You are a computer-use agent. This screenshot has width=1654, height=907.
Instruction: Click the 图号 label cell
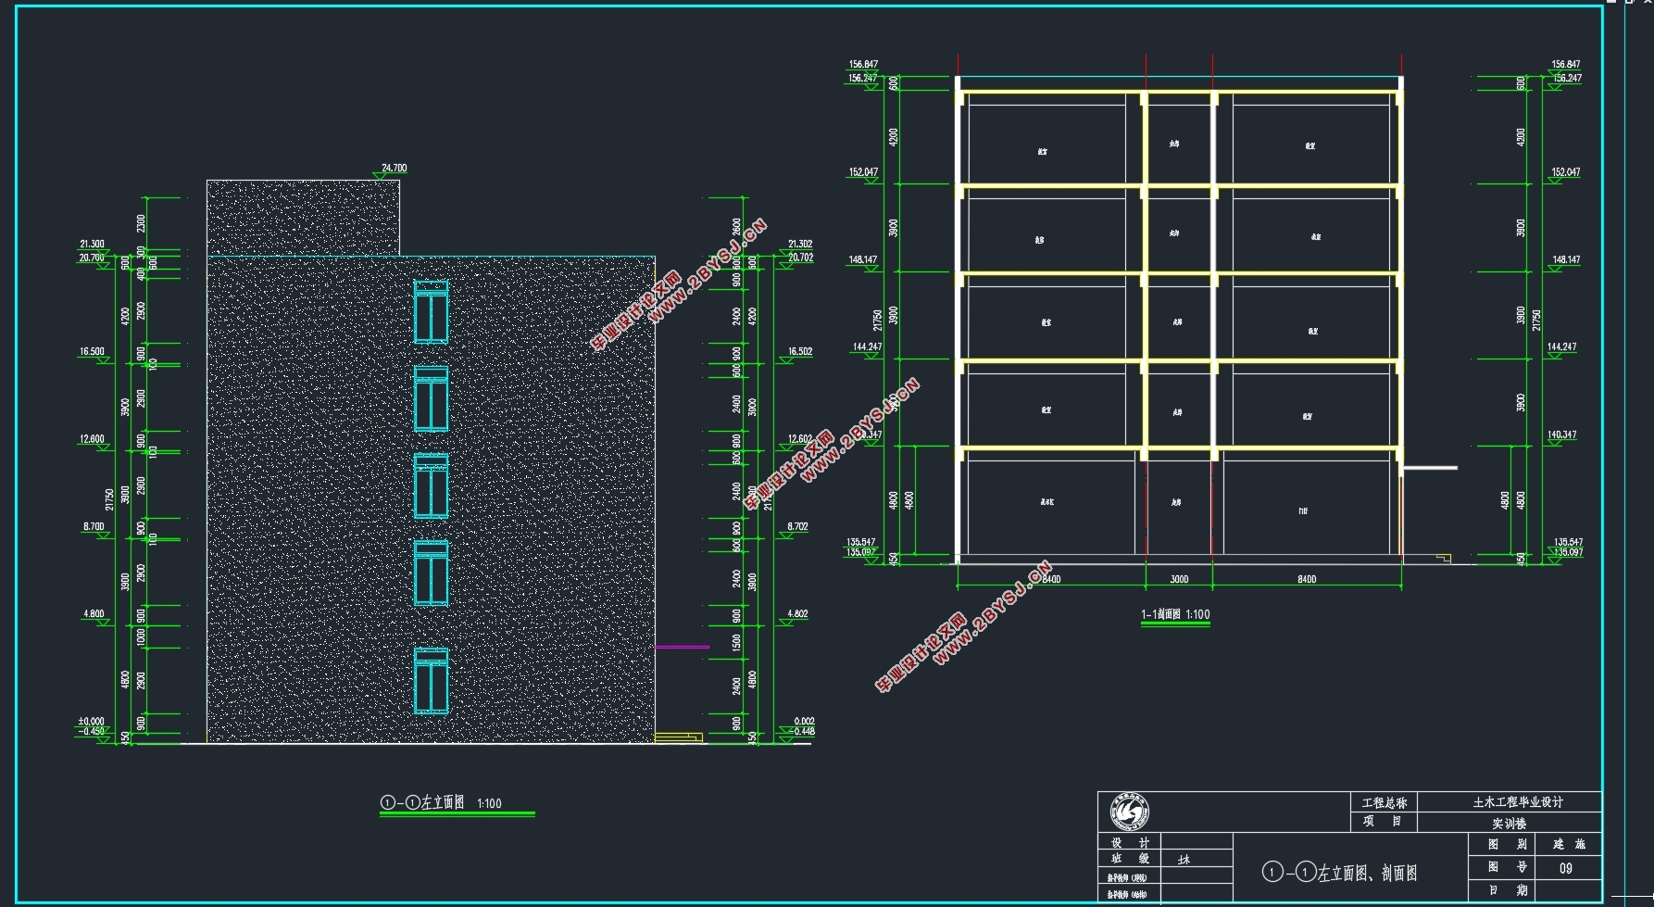1502,867
